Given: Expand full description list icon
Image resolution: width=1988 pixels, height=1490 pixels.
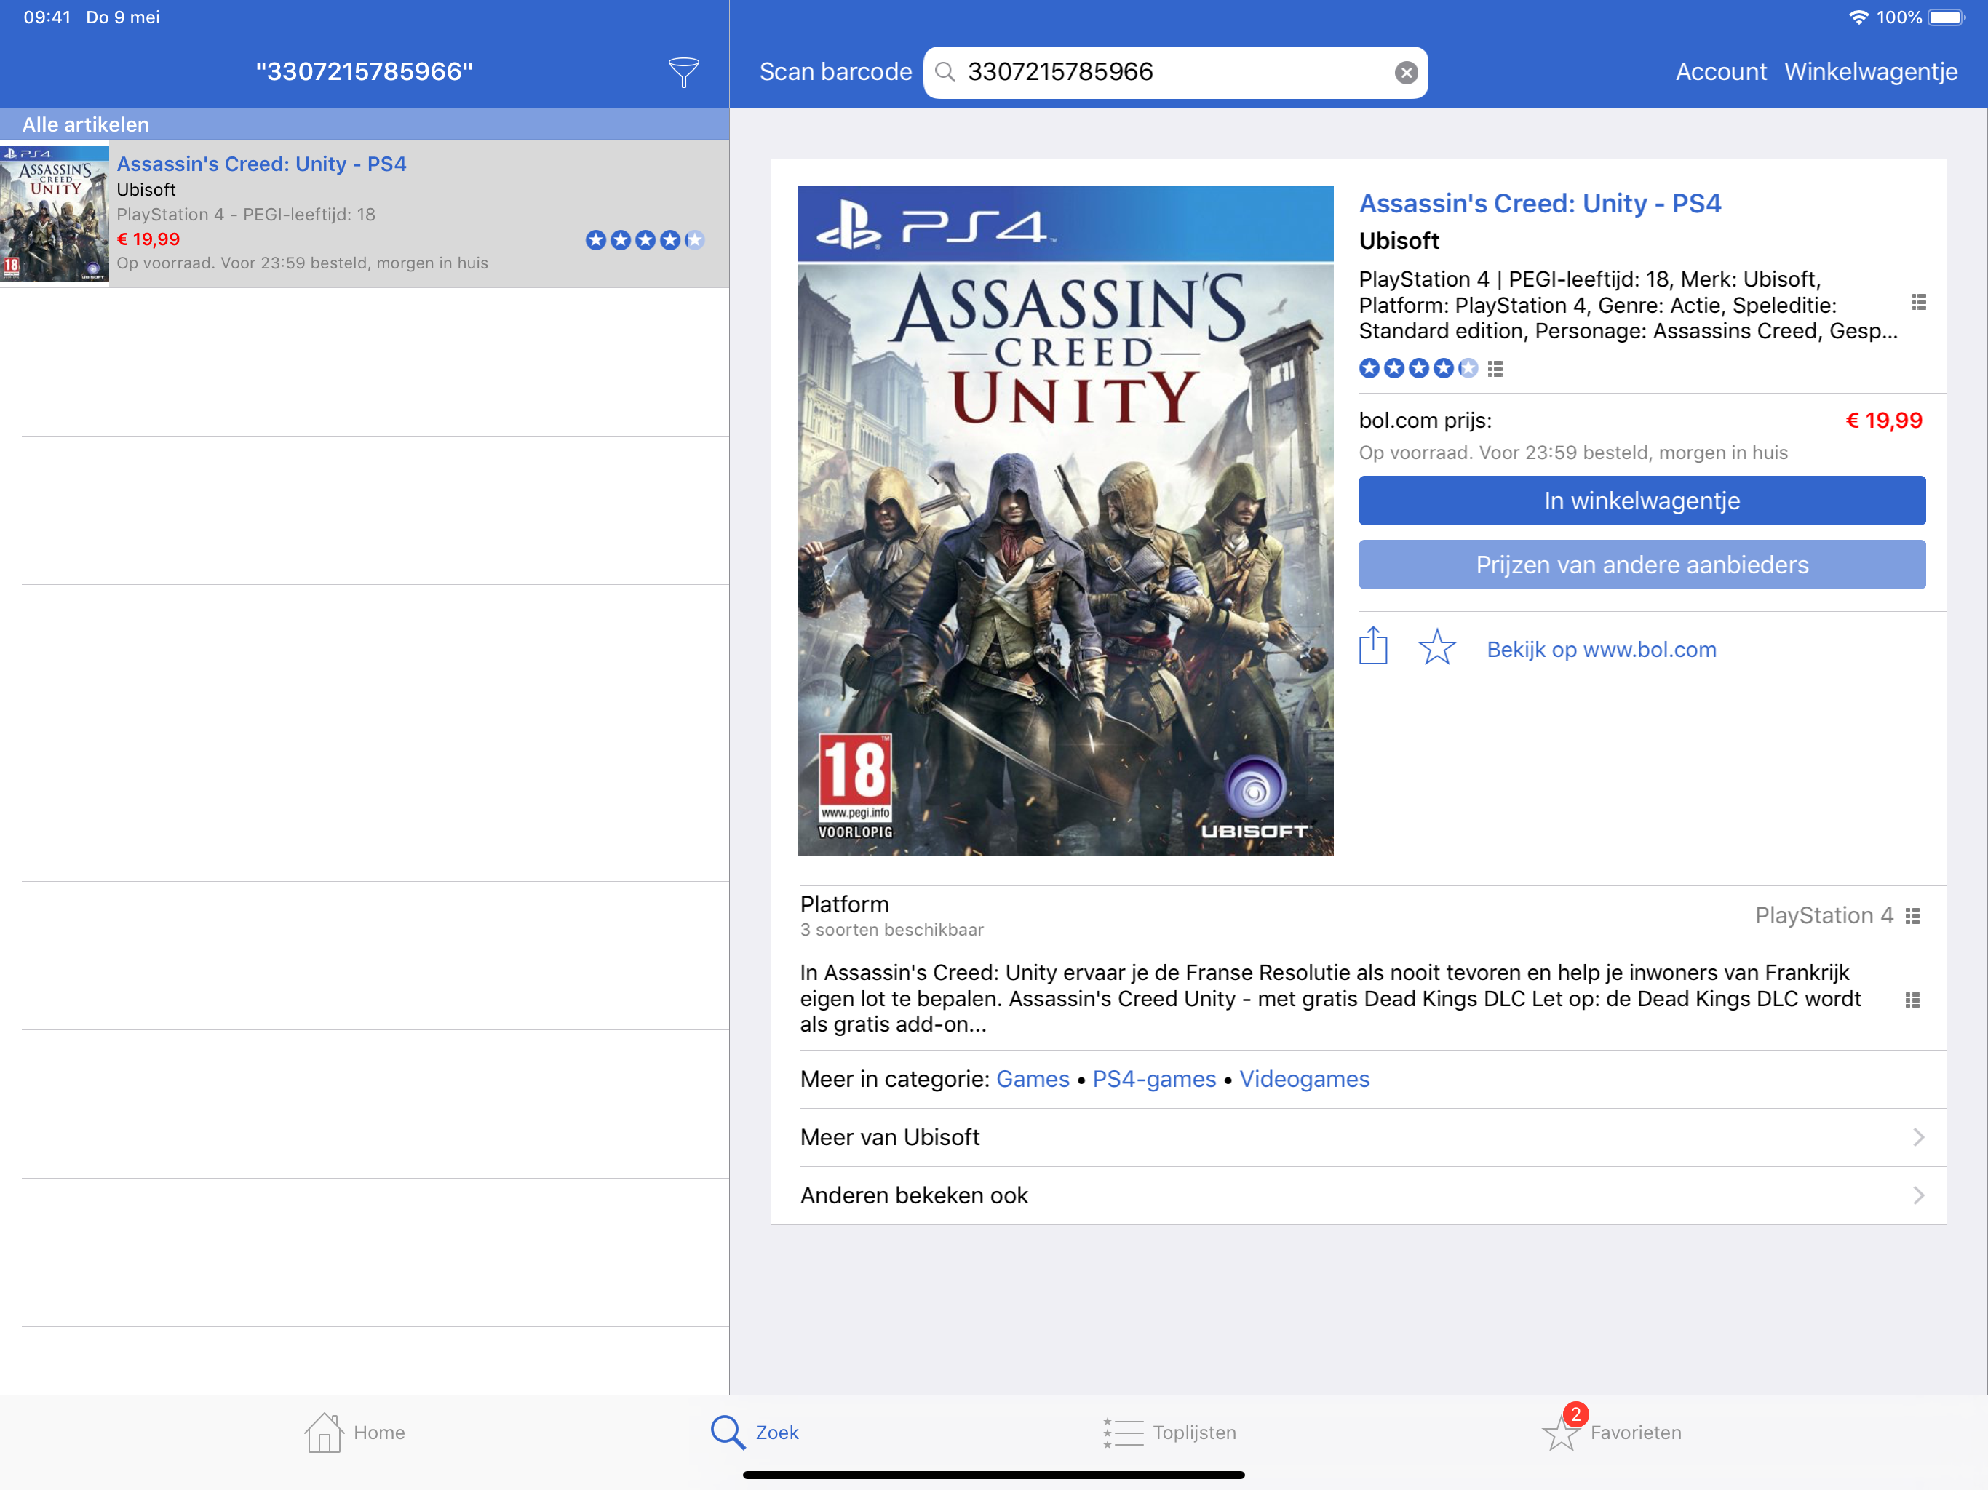Looking at the screenshot, I should (x=1912, y=1000).
